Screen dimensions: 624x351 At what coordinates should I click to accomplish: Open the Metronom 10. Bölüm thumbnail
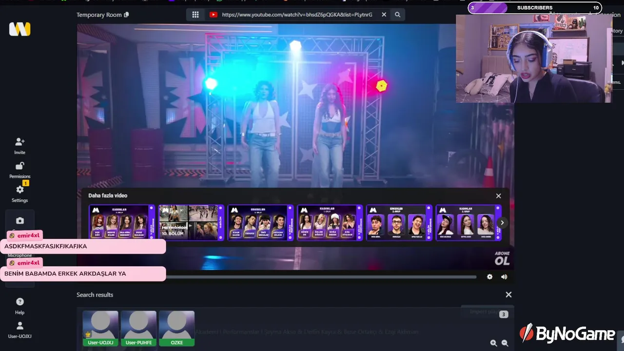click(x=191, y=223)
